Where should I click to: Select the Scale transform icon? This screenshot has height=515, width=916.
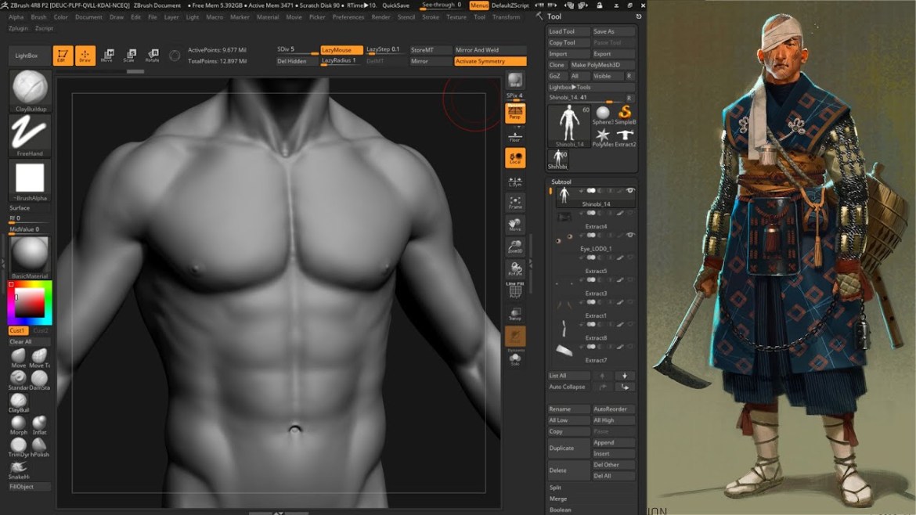point(130,56)
